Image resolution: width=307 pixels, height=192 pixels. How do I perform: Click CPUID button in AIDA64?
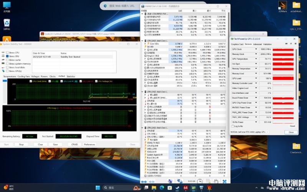pyautogui.click(x=74, y=145)
